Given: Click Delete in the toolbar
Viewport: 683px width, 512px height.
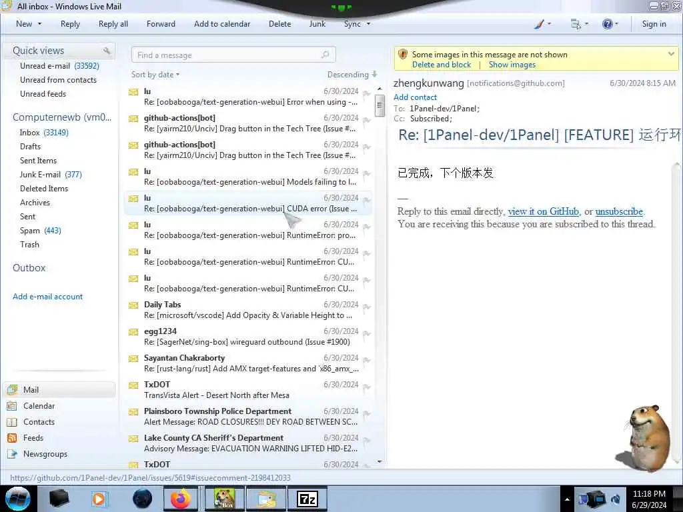Looking at the screenshot, I should pos(279,24).
